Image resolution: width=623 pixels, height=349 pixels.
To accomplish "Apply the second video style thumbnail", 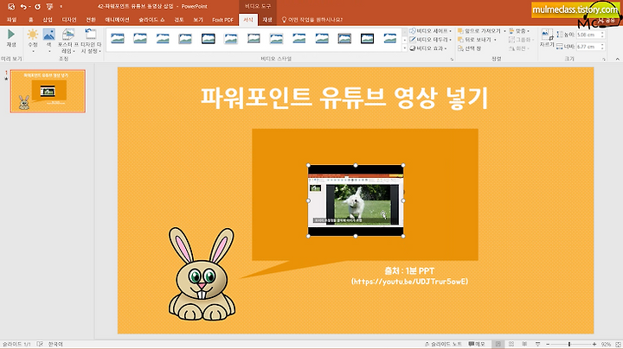I will pos(140,39).
